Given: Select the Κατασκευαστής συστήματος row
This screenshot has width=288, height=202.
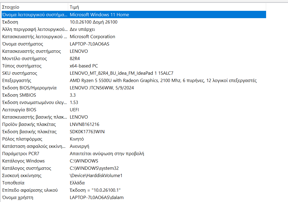Looking at the screenshot, I should coord(134,51).
